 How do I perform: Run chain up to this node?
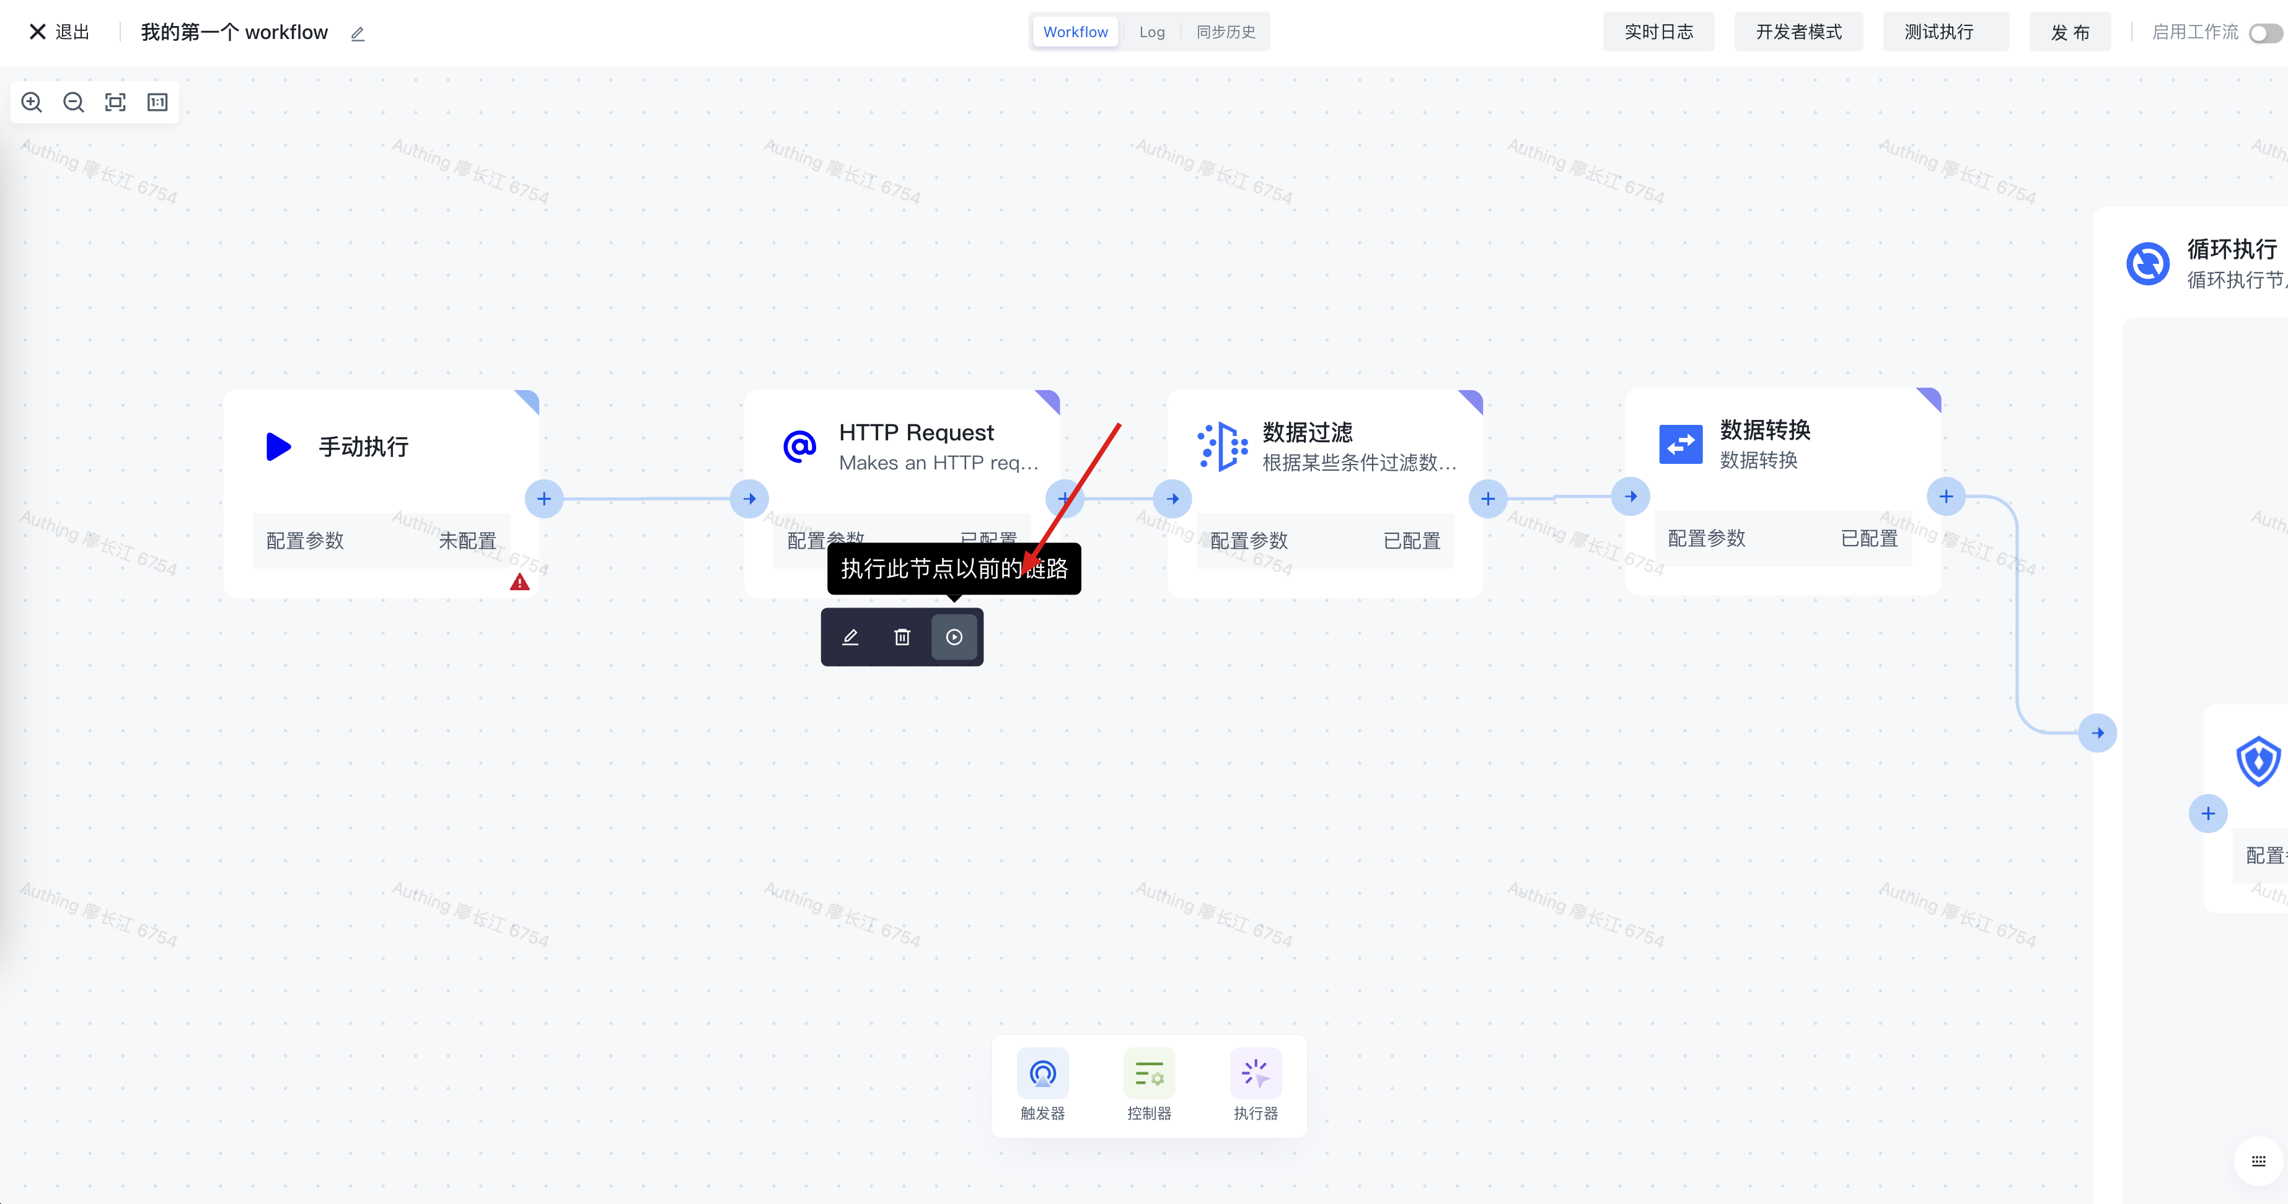tap(954, 637)
